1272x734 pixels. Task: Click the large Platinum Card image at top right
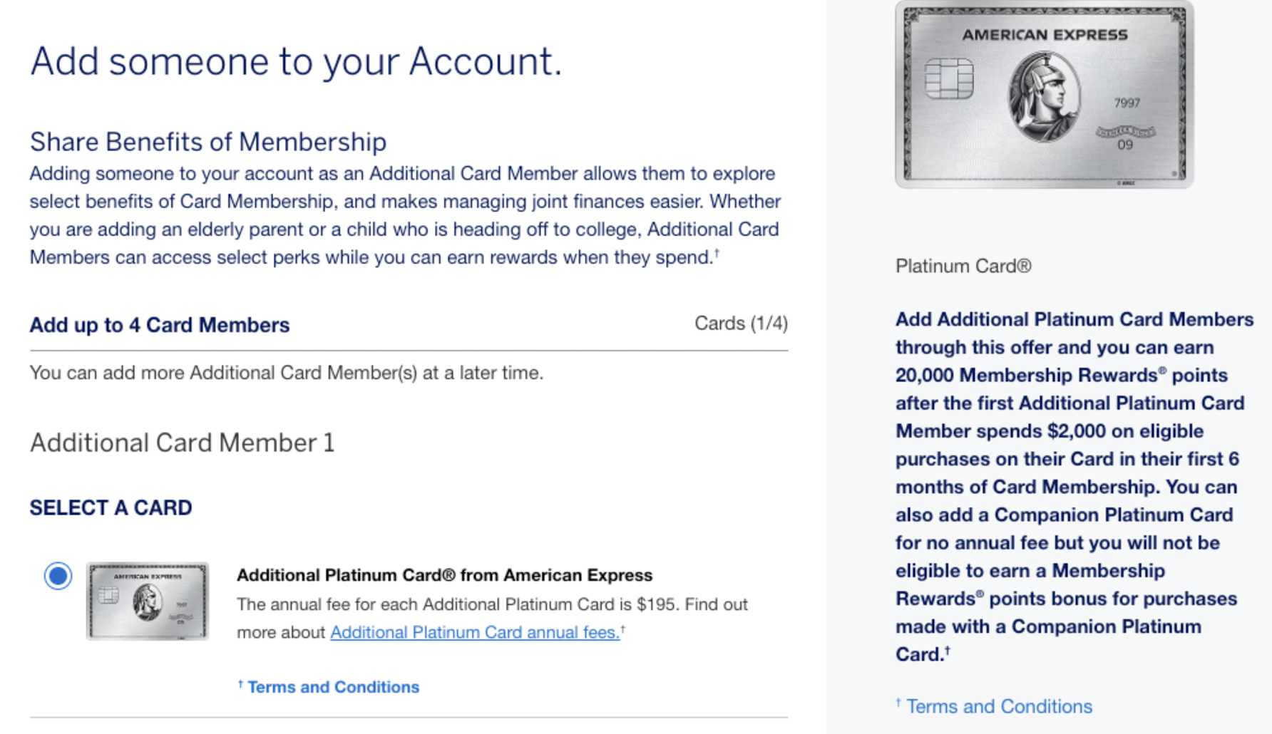tap(1045, 94)
